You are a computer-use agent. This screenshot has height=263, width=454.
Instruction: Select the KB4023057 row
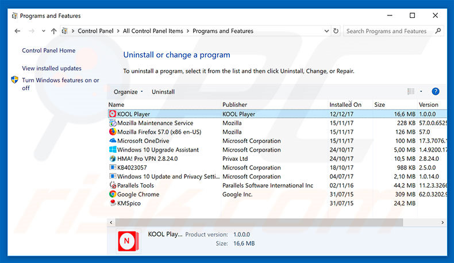click(278, 168)
